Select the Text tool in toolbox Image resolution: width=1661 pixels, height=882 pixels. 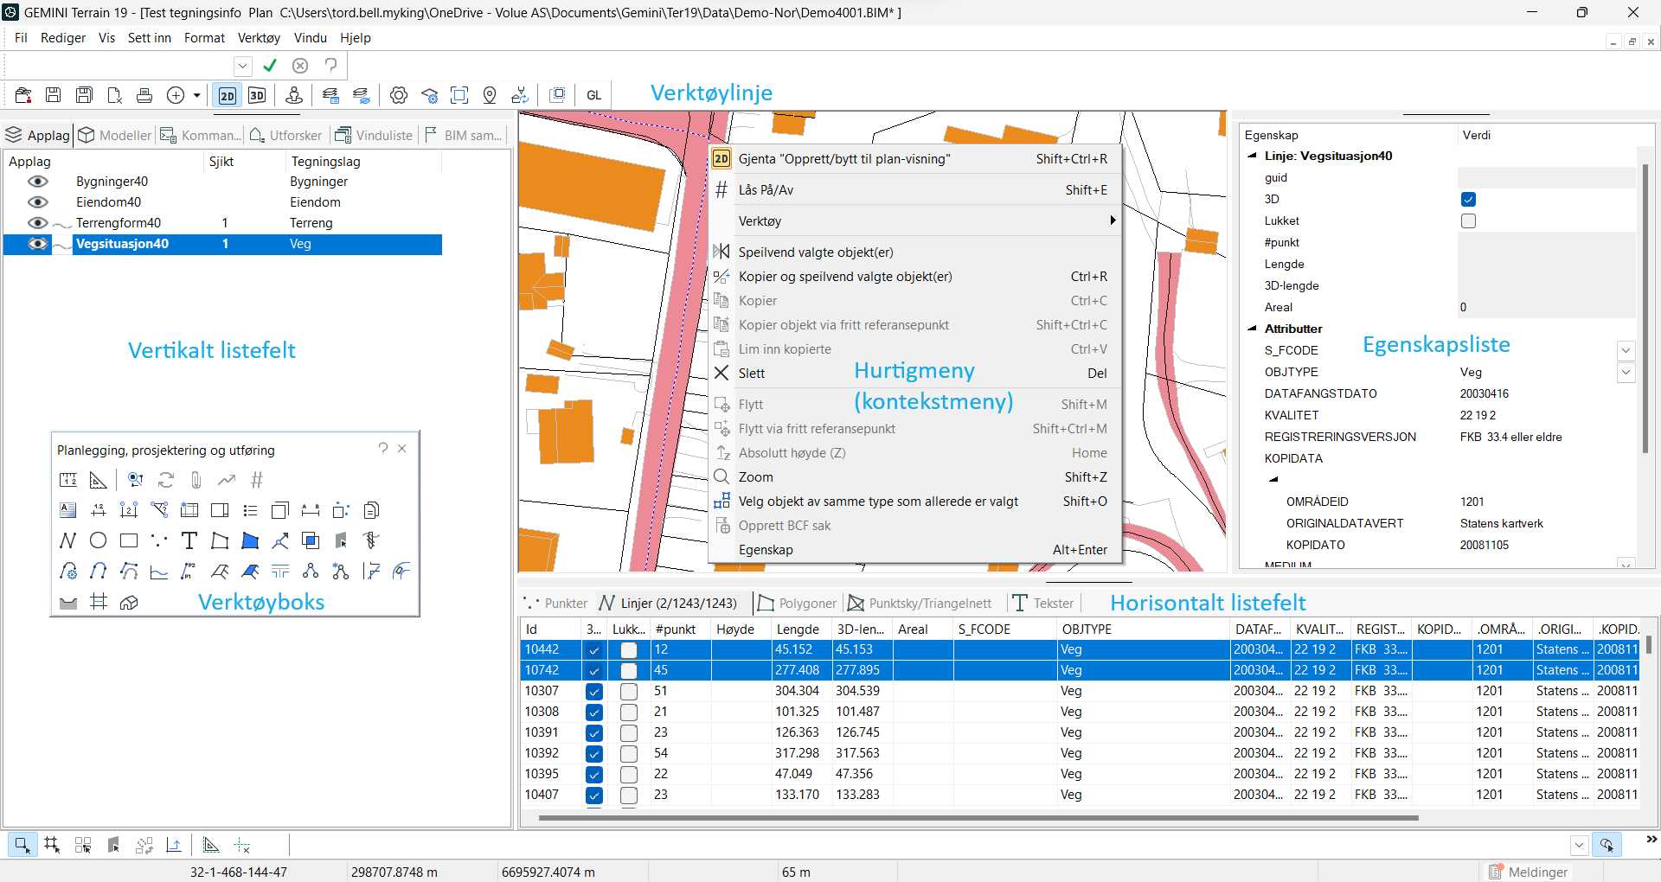pos(189,540)
